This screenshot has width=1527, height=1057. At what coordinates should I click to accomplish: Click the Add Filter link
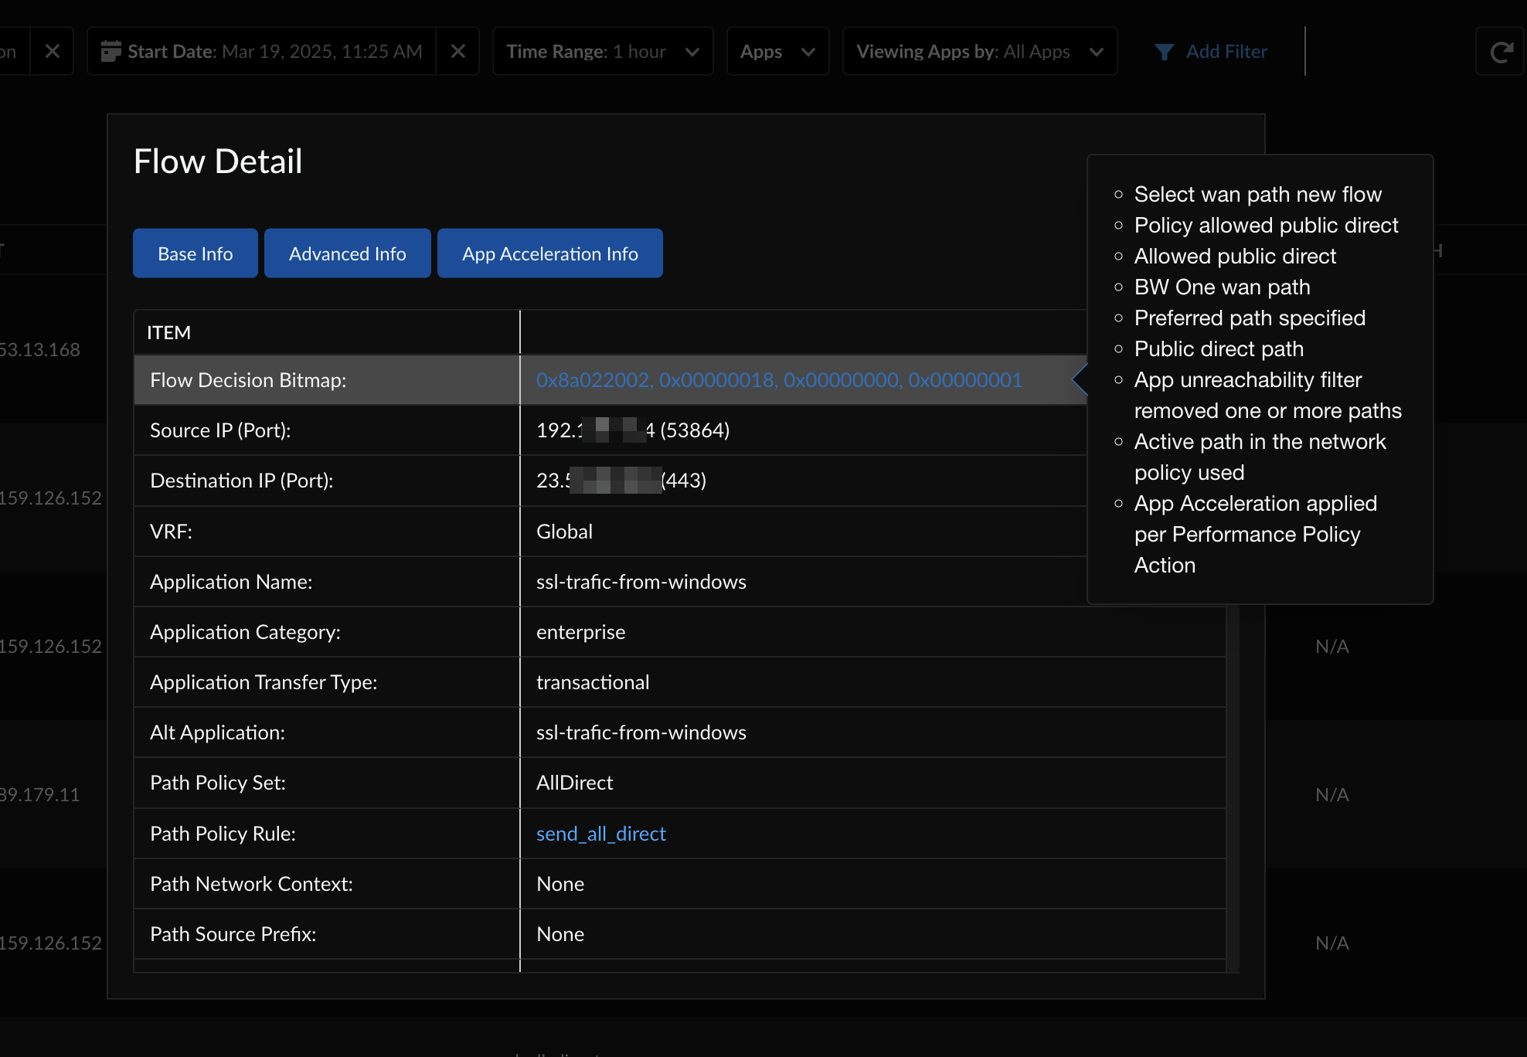1226,51
